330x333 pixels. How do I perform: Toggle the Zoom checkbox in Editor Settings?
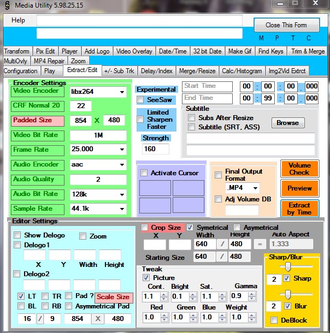click(82, 236)
